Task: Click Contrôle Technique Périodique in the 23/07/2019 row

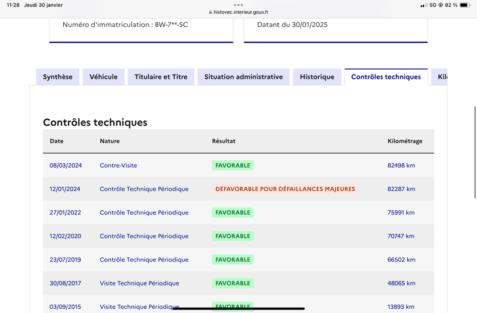Action: pos(144,260)
